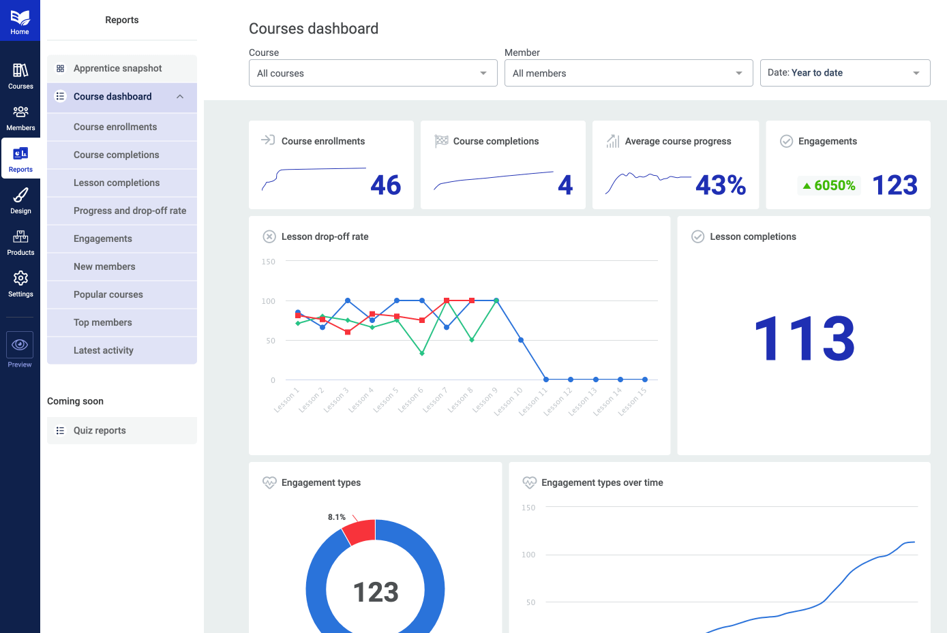
Task: Click the Reports icon in the sidebar
Action: (x=20, y=158)
